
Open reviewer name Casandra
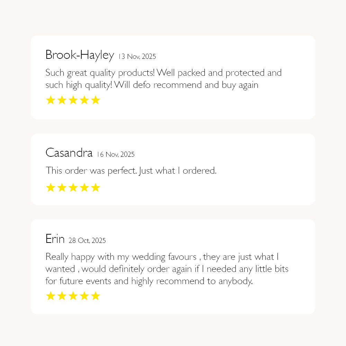tap(69, 153)
